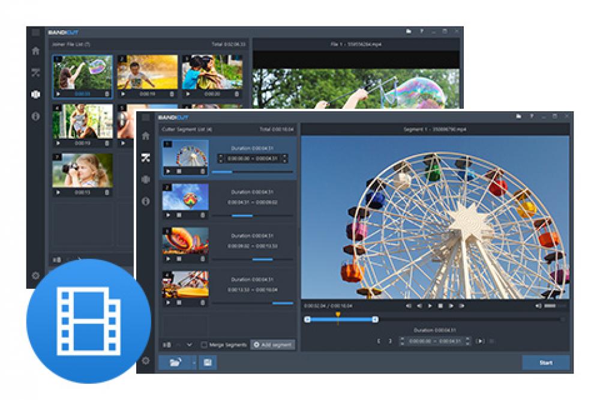This screenshot has height=400, width=600.
Task: Delete segment 1 using its trash icon
Action: click(202, 171)
